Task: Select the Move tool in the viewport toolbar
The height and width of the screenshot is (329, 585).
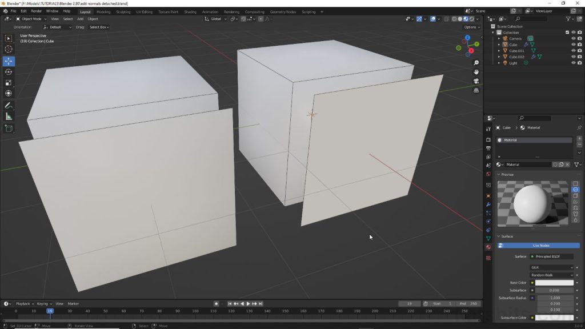Action: 9,61
